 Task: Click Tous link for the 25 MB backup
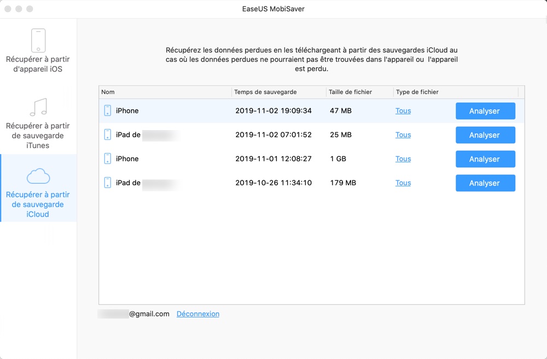coord(403,135)
